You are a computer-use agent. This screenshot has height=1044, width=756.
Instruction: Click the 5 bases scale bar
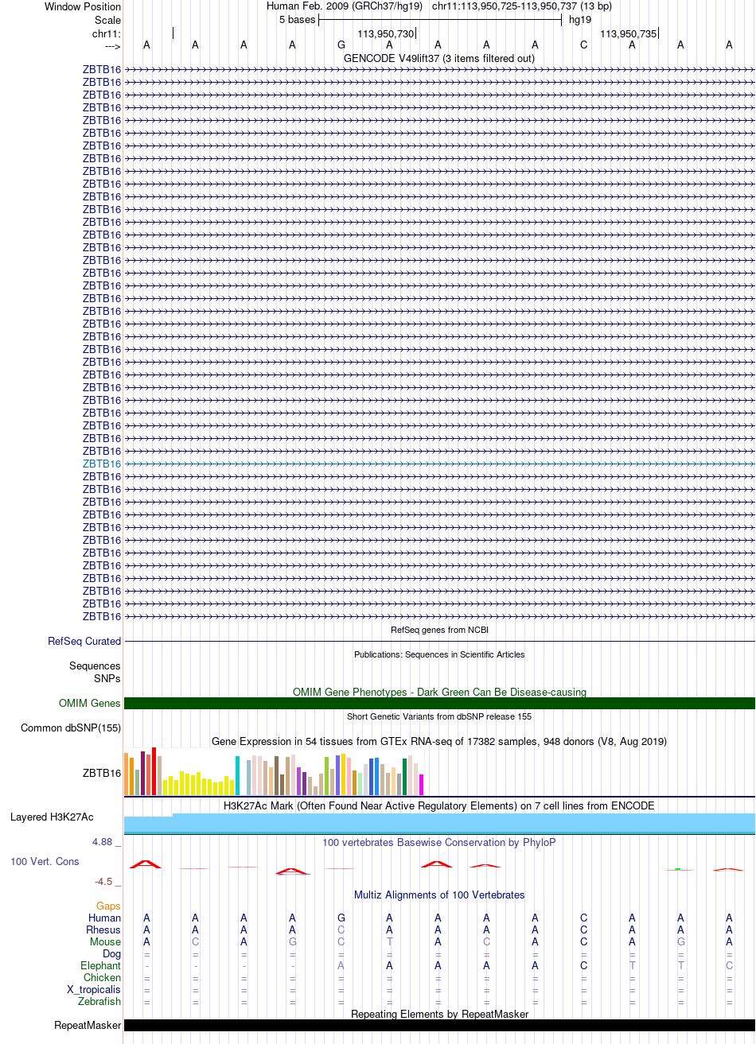[x=440, y=20]
